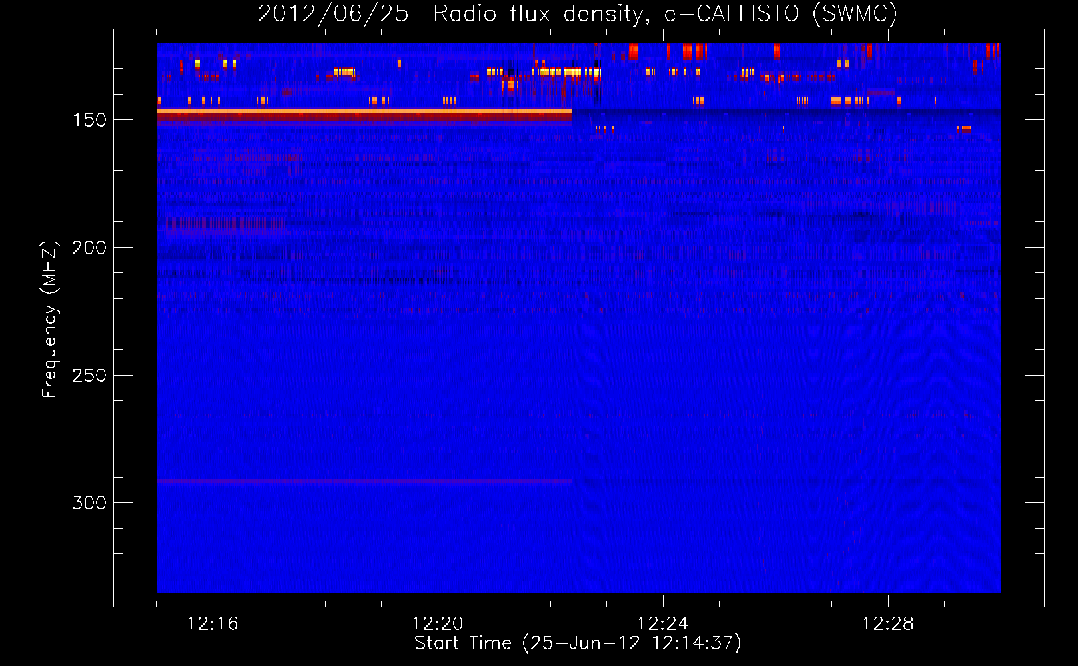Click the 150 frequency tick label
The height and width of the screenshot is (666, 1078).
click(x=89, y=120)
